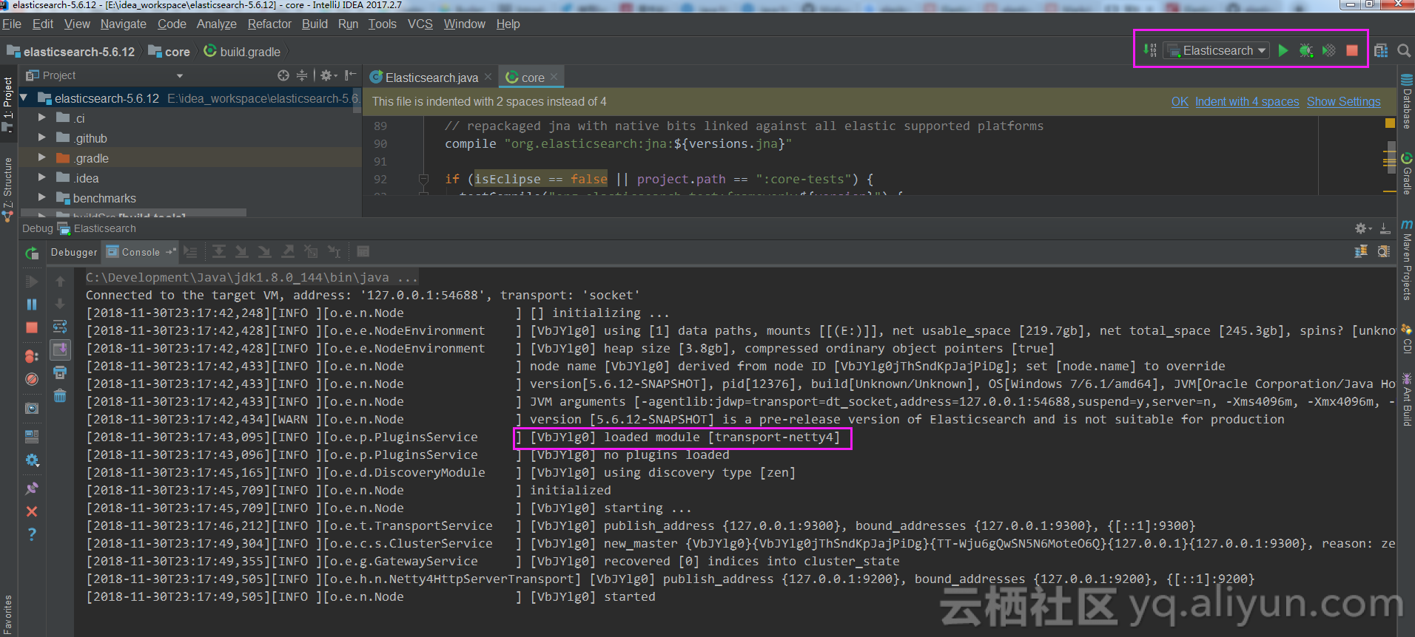Switch to the Console tab
Viewport: 1415px width, 637px height.
141,252
